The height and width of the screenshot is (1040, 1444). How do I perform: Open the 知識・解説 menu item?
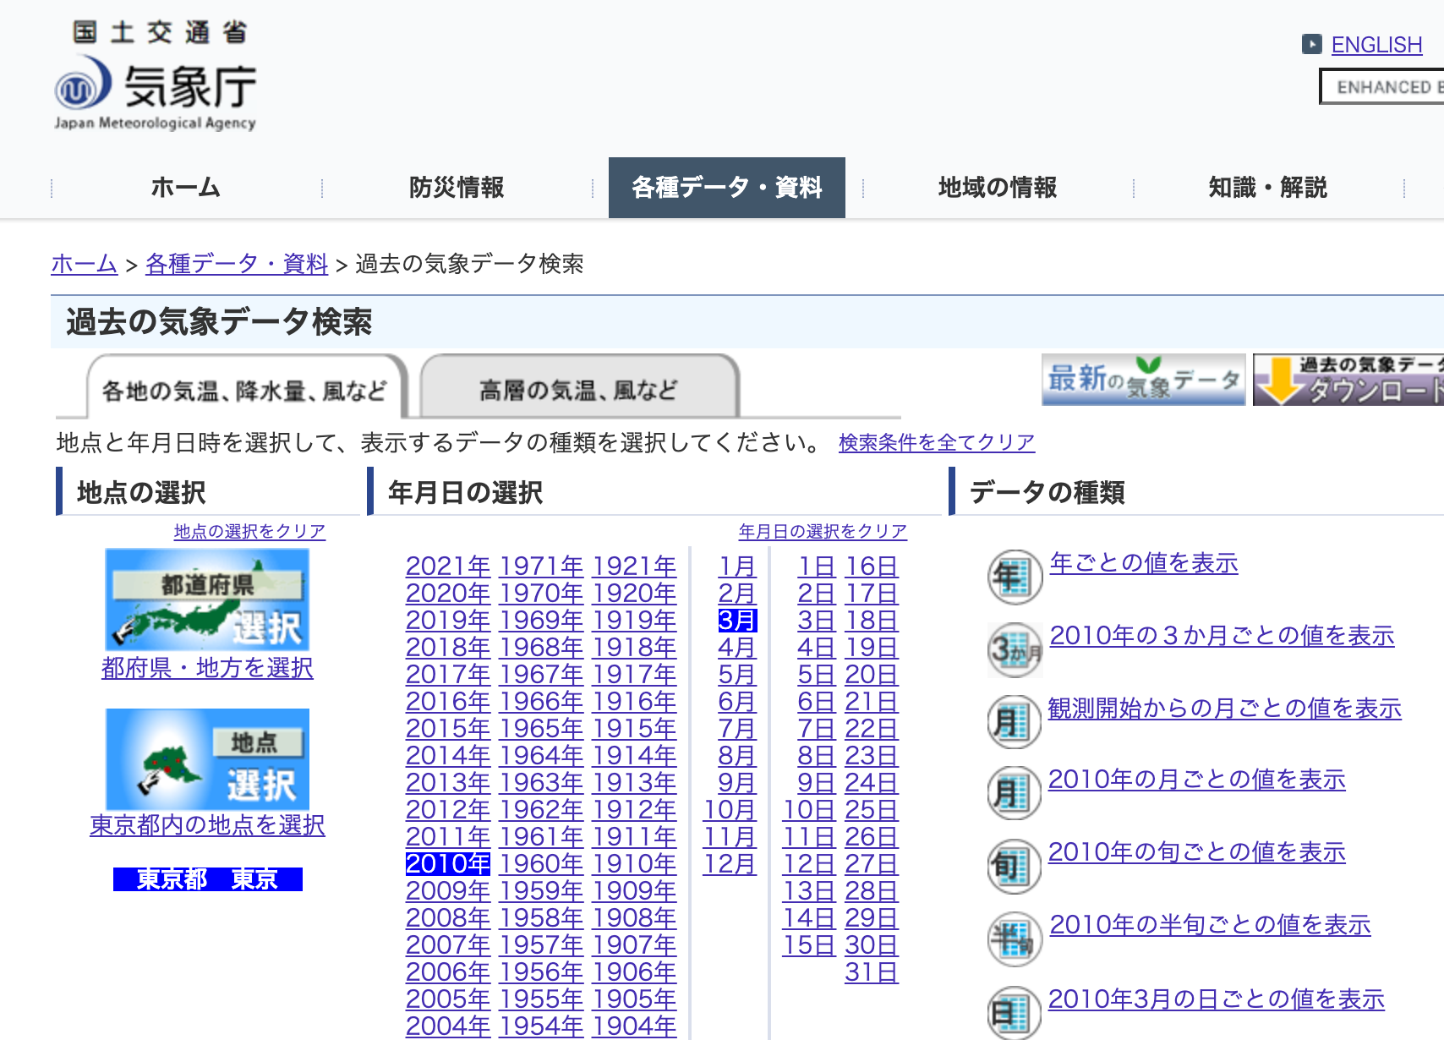pyautogui.click(x=1267, y=188)
